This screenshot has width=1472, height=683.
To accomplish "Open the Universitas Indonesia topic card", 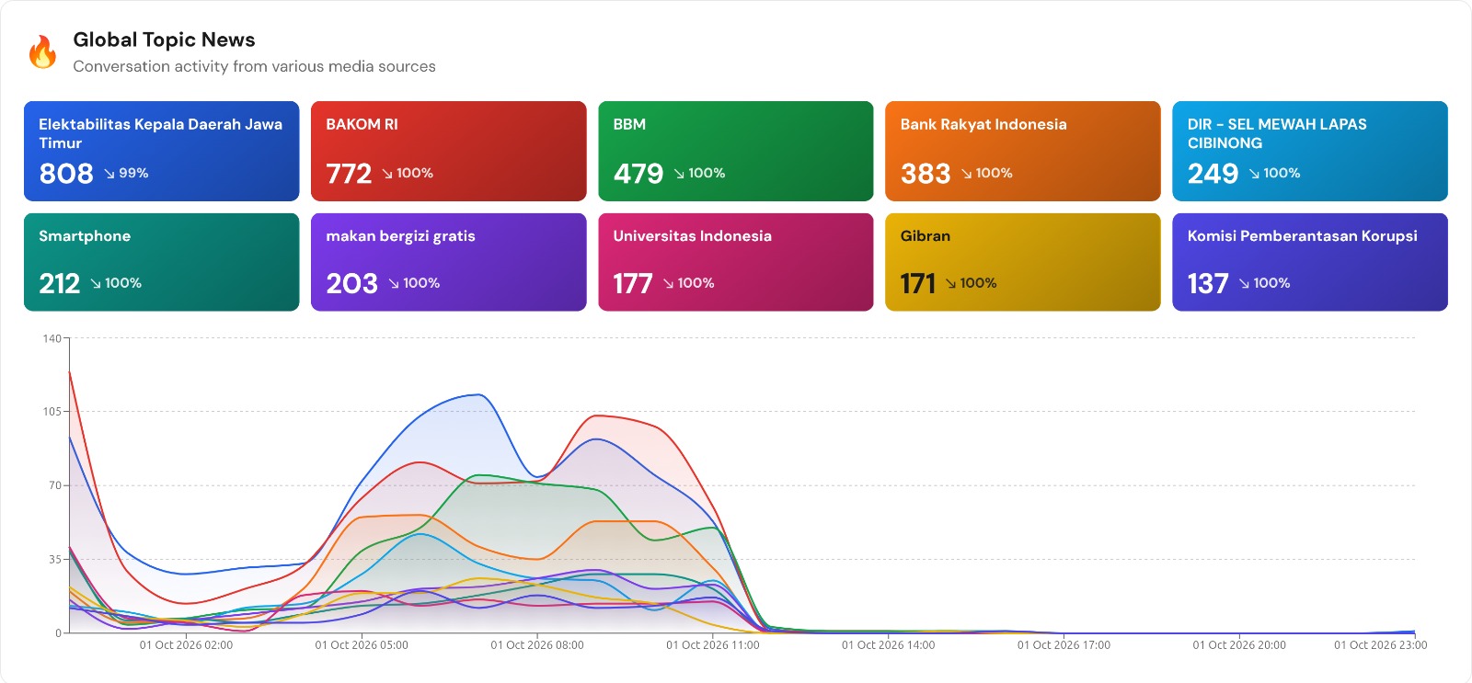I will [736, 262].
